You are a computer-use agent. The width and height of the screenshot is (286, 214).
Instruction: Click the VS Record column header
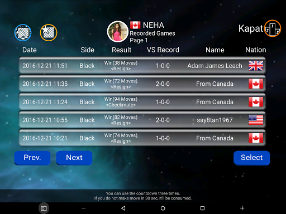[x=163, y=50]
